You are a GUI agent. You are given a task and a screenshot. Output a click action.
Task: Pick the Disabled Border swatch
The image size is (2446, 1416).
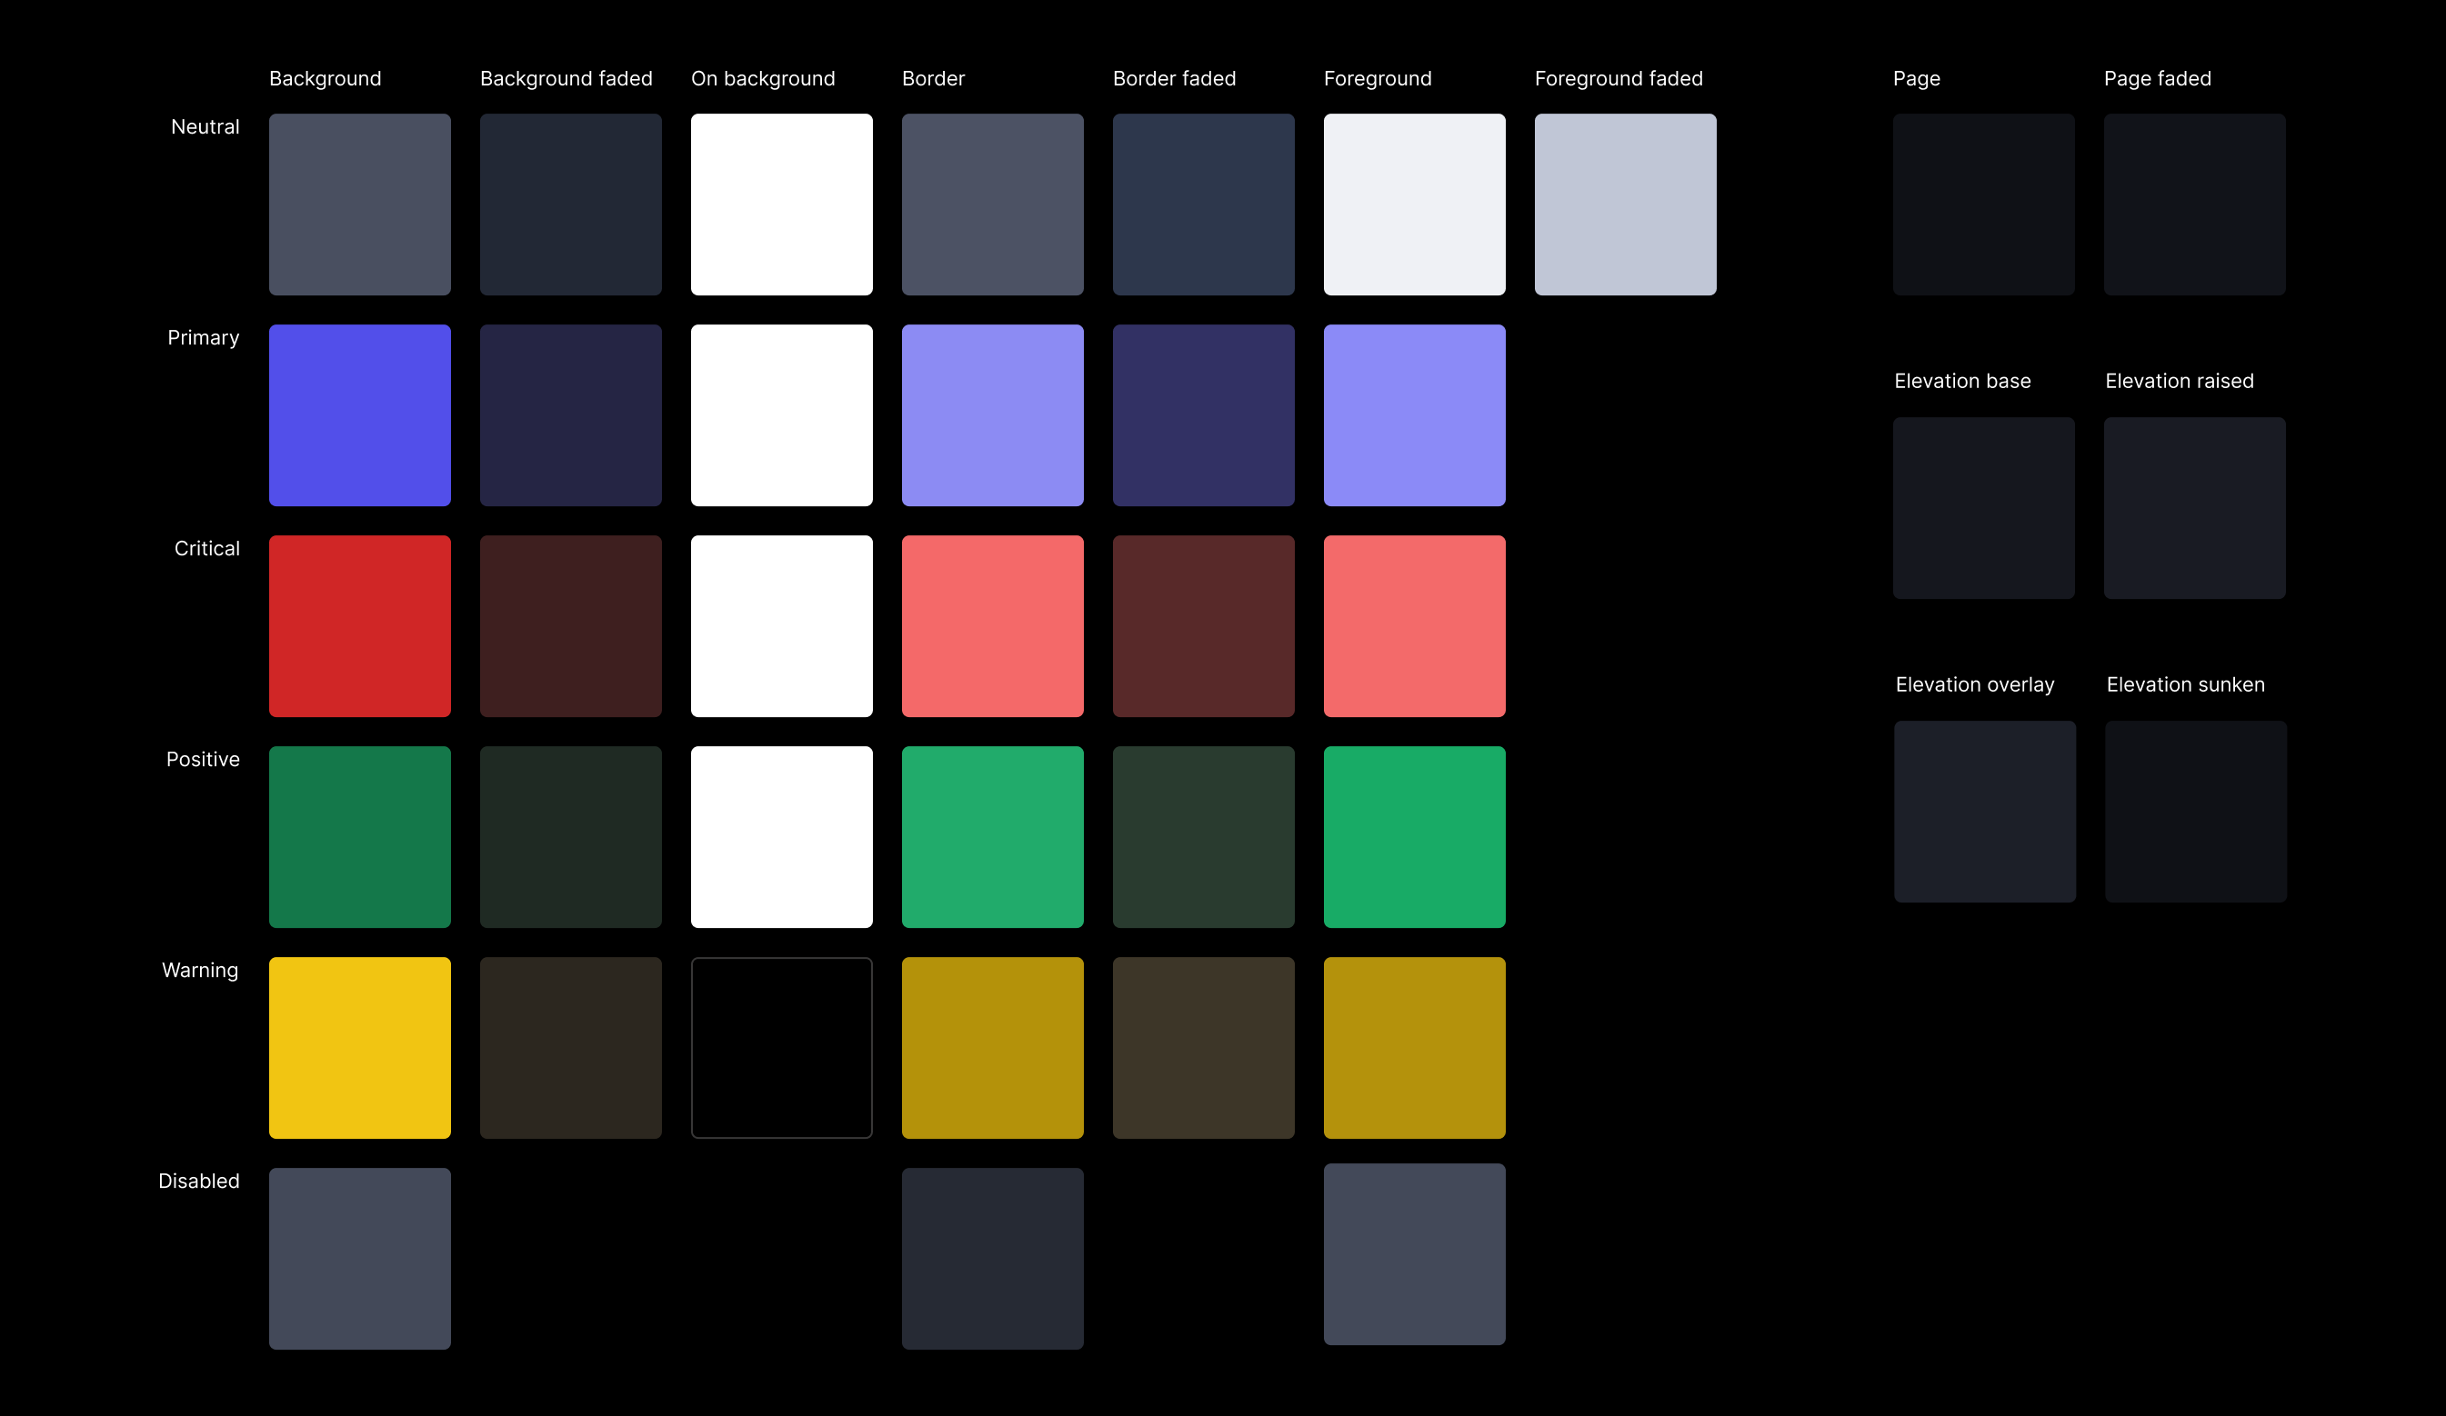[992, 1259]
